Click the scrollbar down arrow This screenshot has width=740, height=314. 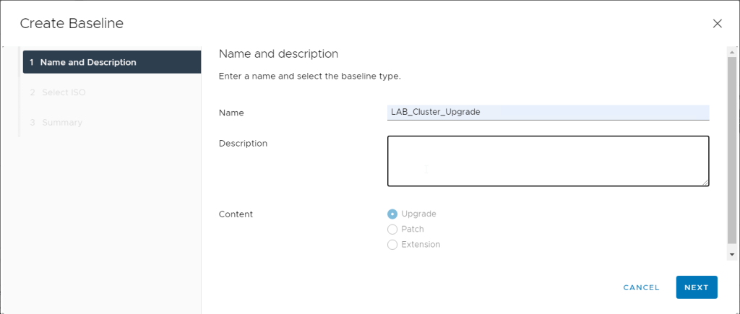(x=732, y=255)
